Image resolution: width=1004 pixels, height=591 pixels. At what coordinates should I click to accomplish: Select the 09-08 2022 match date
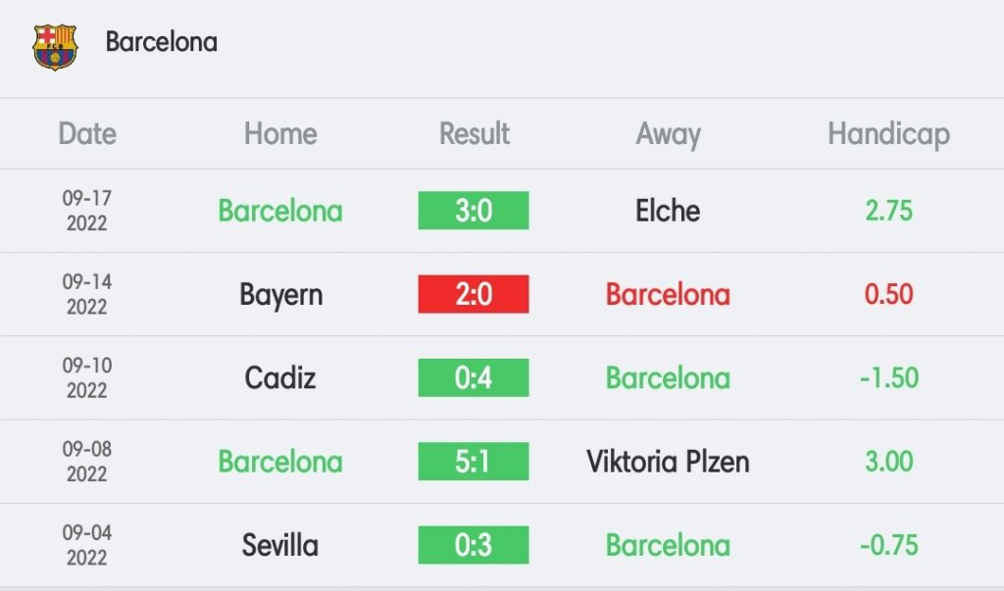coord(87,461)
